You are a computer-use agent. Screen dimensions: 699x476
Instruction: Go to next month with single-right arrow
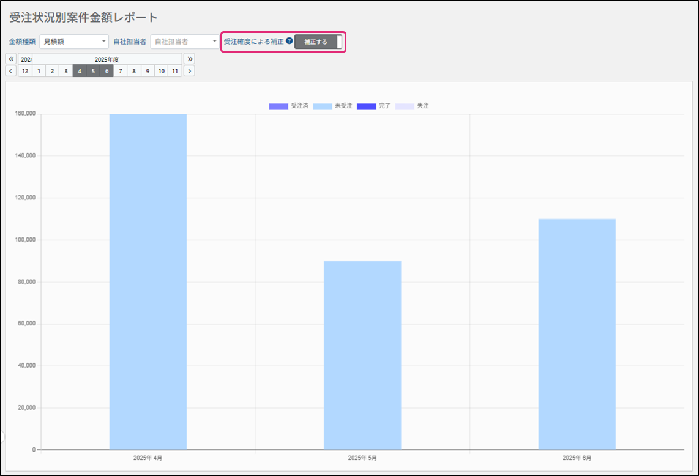click(190, 71)
